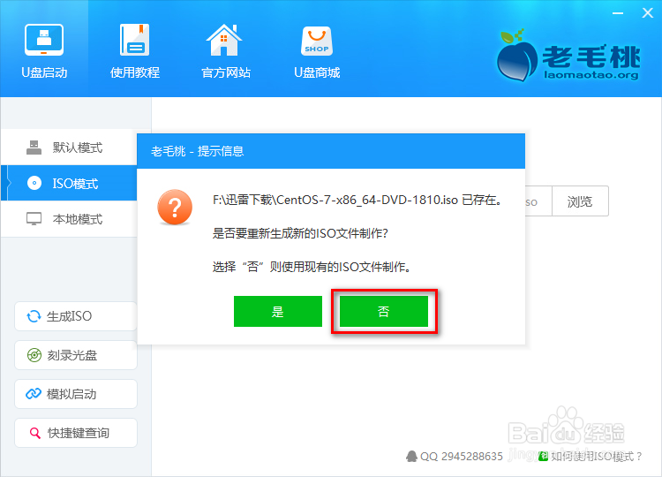662x477 pixels.
Task: Select 本地模式 in the sidebar
Action: 69,219
